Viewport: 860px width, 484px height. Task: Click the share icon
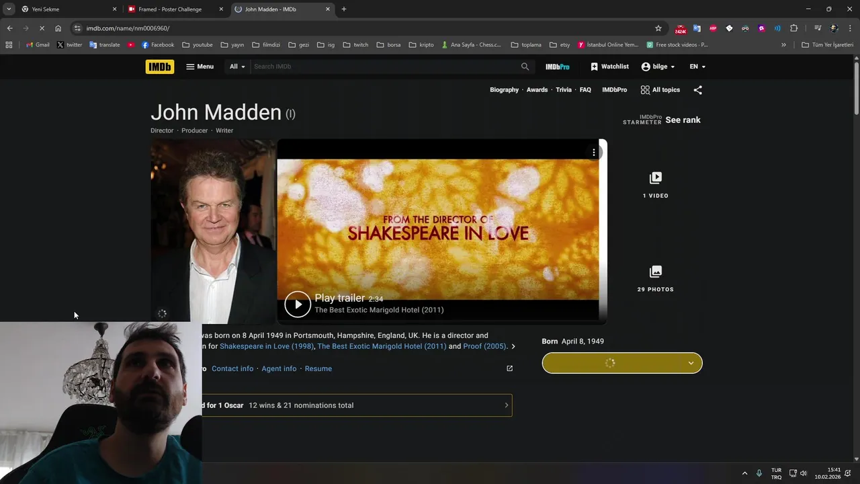tap(697, 89)
